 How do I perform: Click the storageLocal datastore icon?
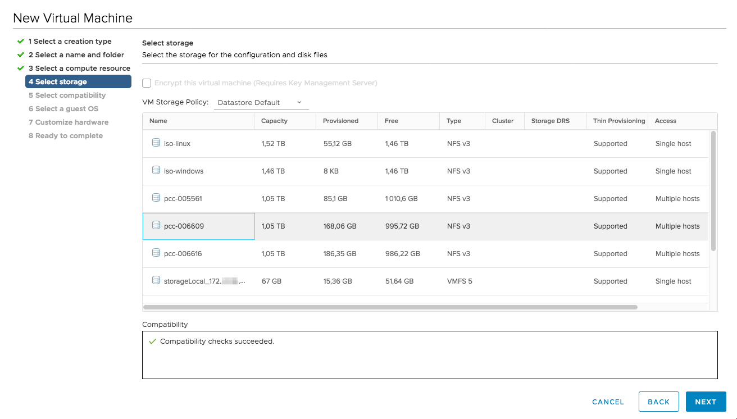pos(156,281)
